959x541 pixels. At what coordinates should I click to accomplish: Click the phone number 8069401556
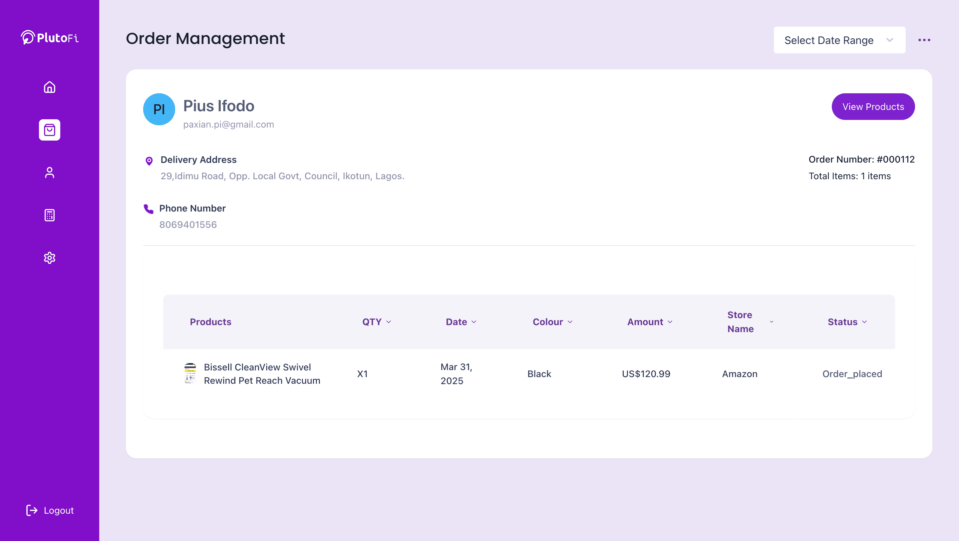[188, 225]
